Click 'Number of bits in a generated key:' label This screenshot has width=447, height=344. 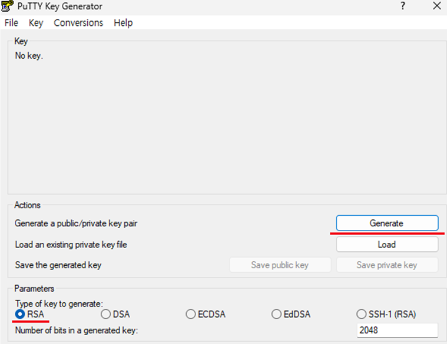click(x=77, y=330)
